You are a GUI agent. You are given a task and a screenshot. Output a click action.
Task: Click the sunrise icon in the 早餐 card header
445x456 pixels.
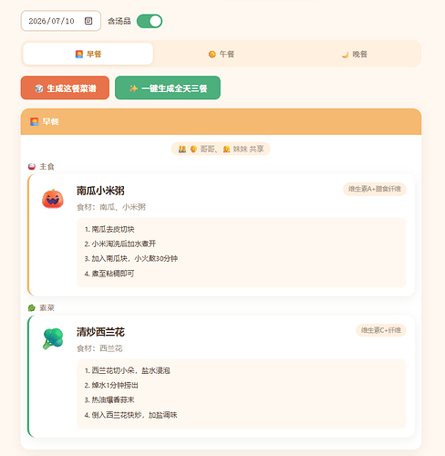(x=34, y=121)
